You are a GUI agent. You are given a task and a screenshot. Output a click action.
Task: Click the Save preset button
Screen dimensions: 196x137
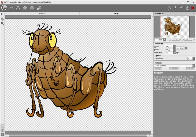click(158, 69)
